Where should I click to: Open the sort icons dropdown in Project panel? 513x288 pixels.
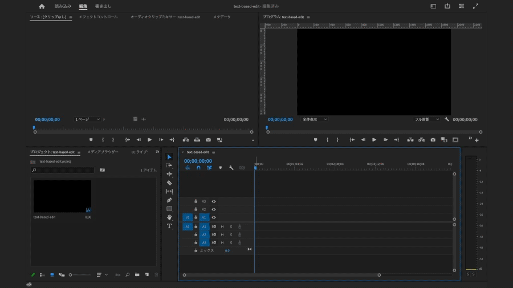[x=102, y=274]
